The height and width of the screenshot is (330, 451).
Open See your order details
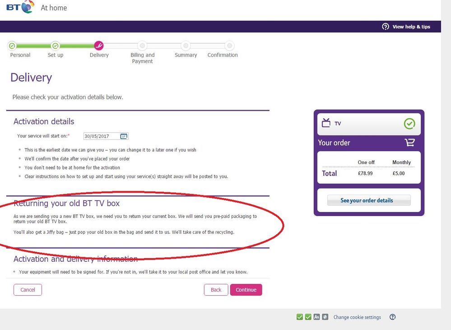coord(369,200)
